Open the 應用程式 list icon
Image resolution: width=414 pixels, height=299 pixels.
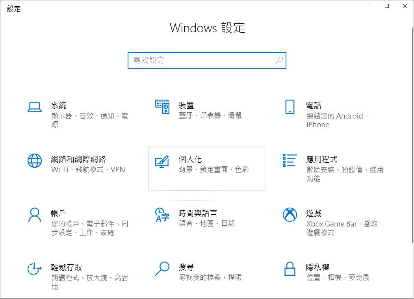click(x=290, y=160)
